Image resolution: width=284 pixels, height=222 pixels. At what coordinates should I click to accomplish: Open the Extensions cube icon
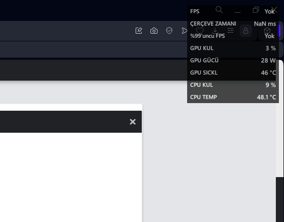[267, 31]
